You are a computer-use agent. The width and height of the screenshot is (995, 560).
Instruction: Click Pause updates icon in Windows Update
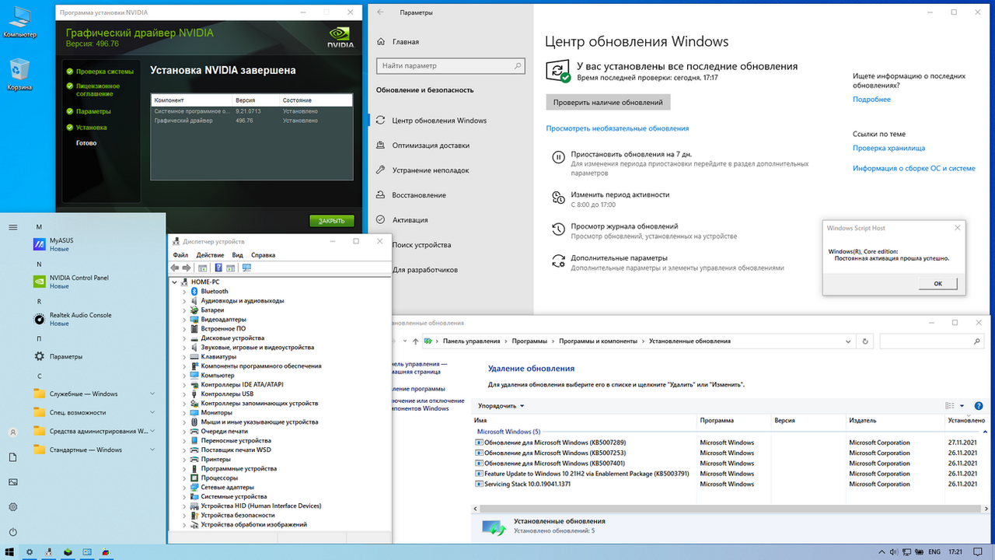pos(558,157)
